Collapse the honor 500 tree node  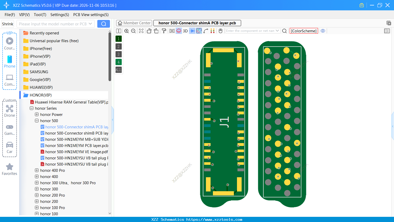pos(36,121)
